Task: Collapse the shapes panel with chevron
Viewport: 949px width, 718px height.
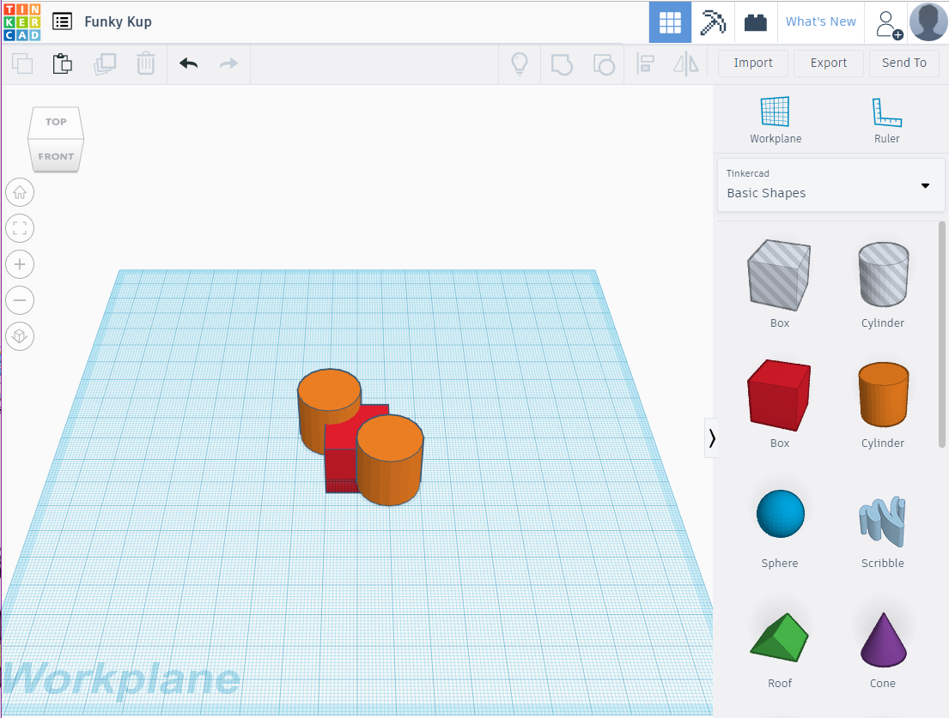Action: coord(712,438)
